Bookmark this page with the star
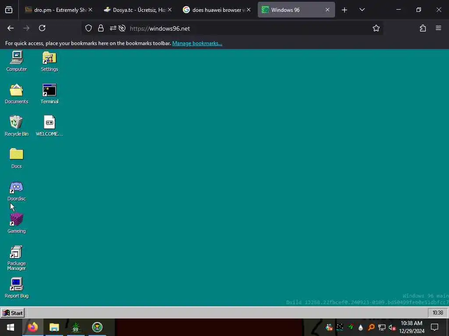This screenshot has height=336, width=449. point(376,28)
